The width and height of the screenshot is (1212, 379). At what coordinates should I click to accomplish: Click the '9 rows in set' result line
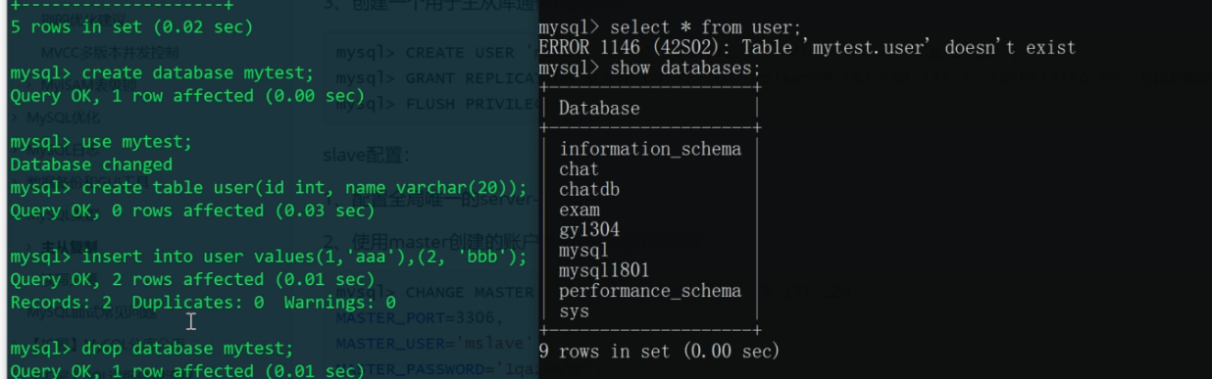(x=659, y=351)
